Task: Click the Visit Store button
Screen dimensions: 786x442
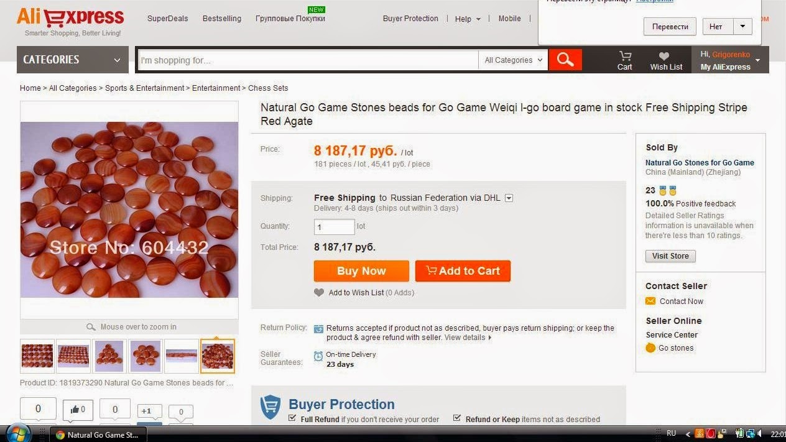Action: point(670,256)
